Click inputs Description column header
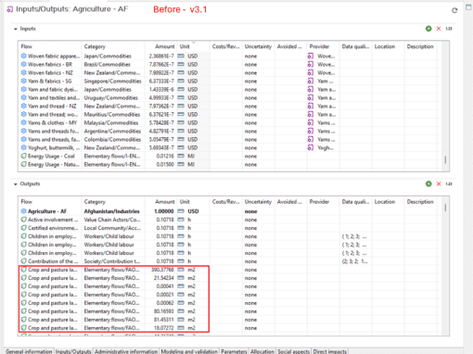 click(420, 46)
